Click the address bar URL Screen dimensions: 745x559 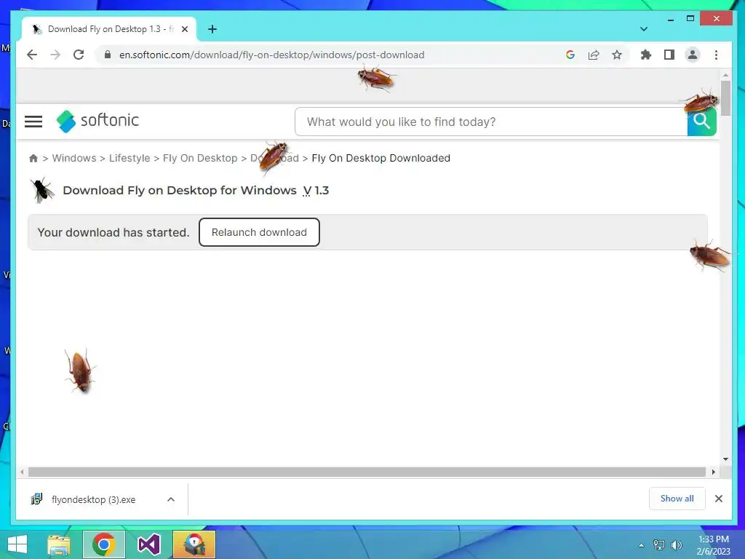coord(272,55)
